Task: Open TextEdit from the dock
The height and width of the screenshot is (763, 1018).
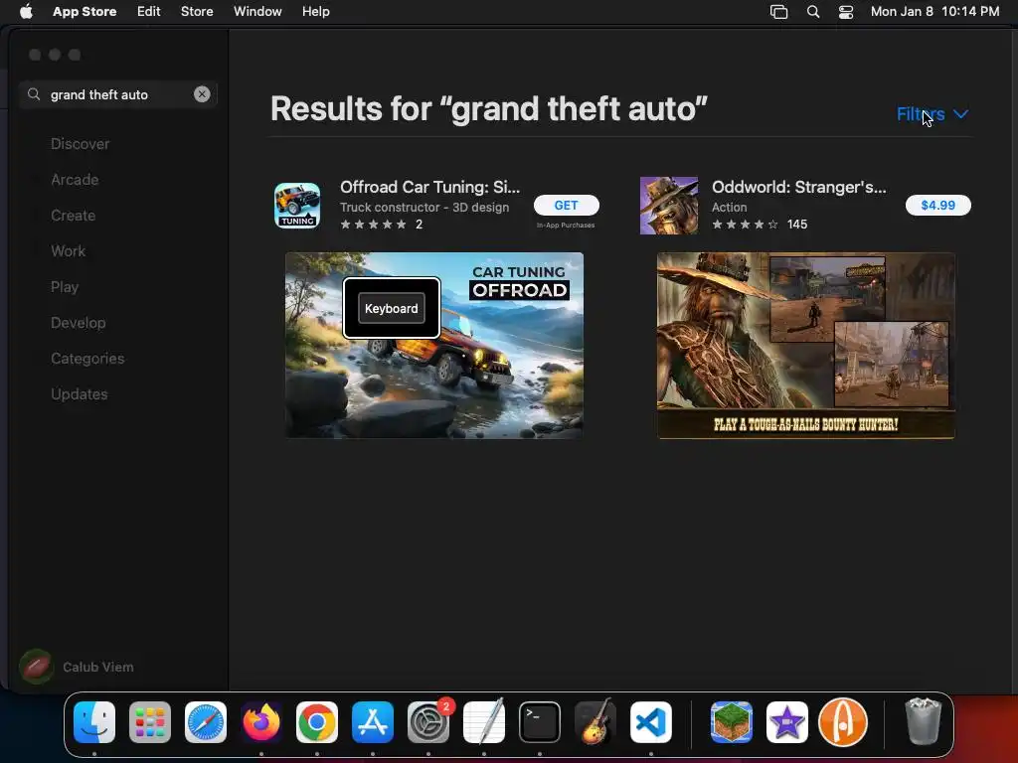Action: tap(484, 722)
